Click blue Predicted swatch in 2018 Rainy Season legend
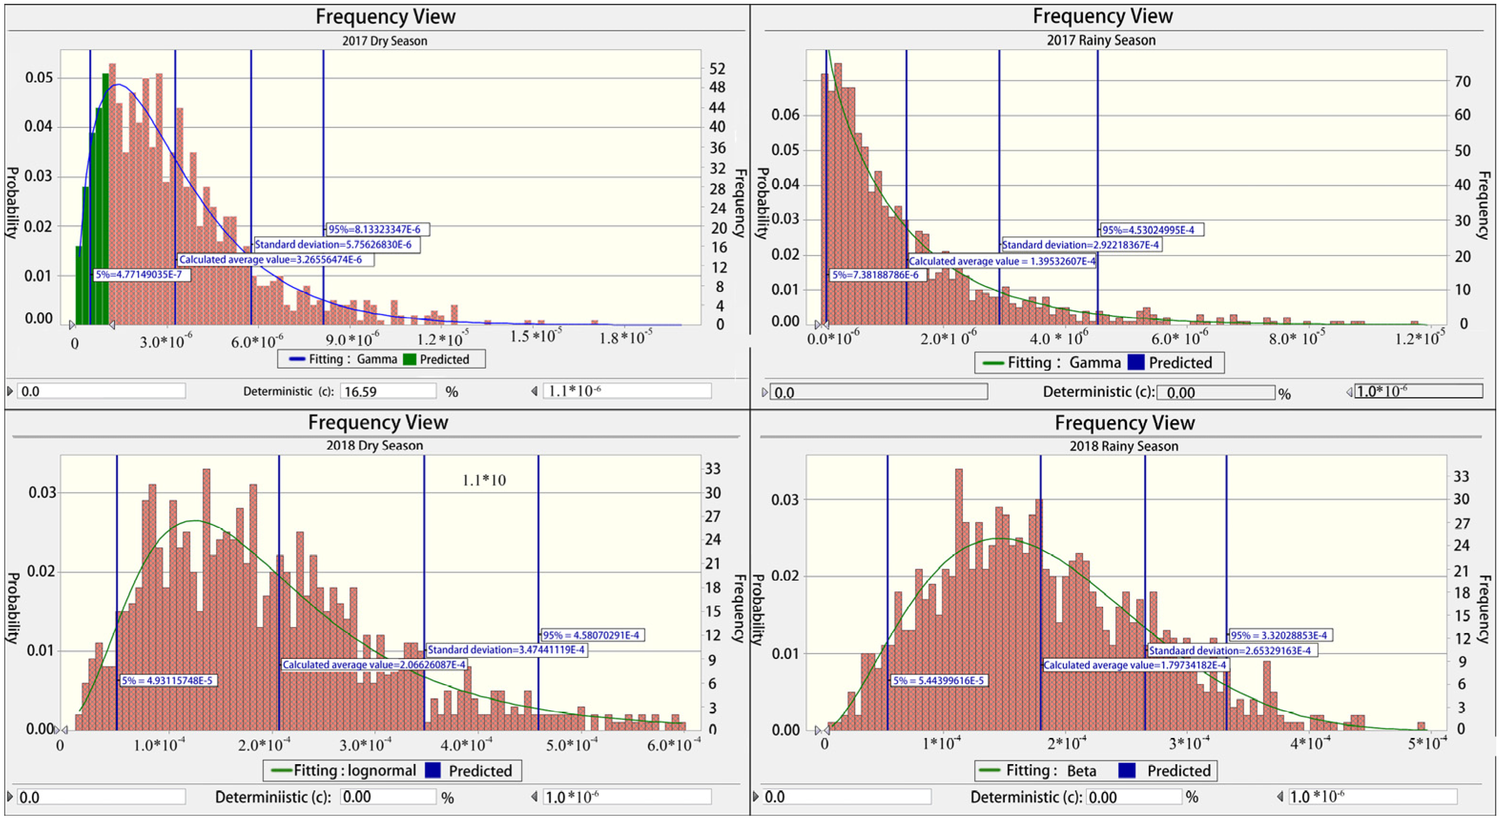The height and width of the screenshot is (820, 1502). (1126, 770)
